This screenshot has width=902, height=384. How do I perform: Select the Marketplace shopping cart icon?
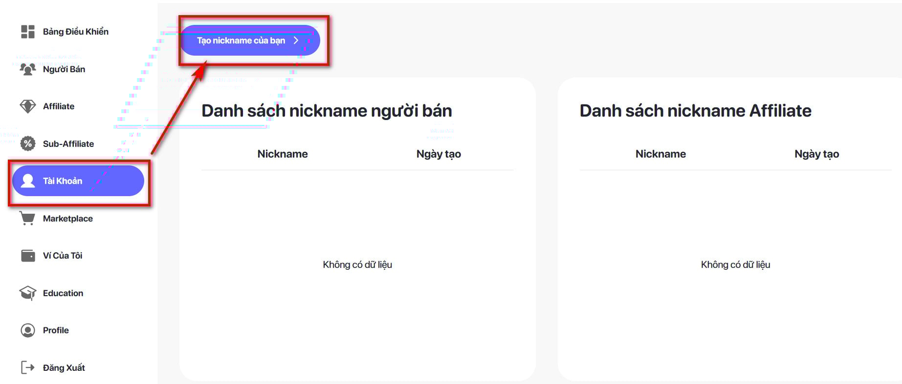tap(27, 218)
